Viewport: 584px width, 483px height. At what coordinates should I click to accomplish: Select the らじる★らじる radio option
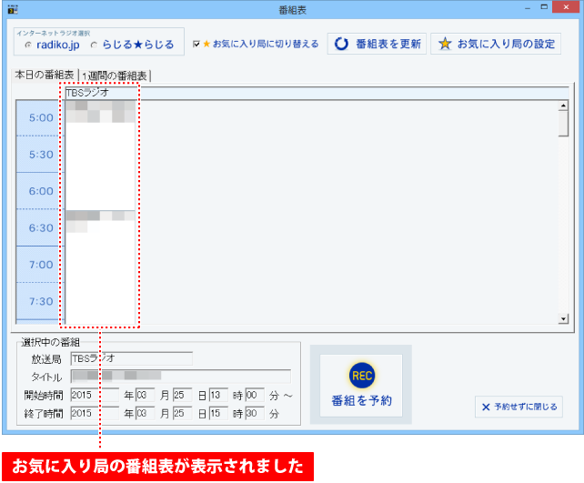pyautogui.click(x=132, y=45)
